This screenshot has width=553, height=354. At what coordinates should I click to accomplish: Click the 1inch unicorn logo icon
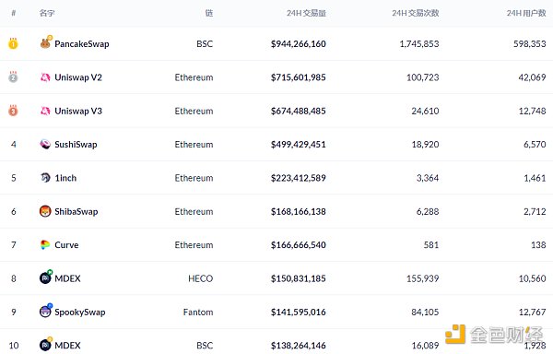[x=45, y=178]
